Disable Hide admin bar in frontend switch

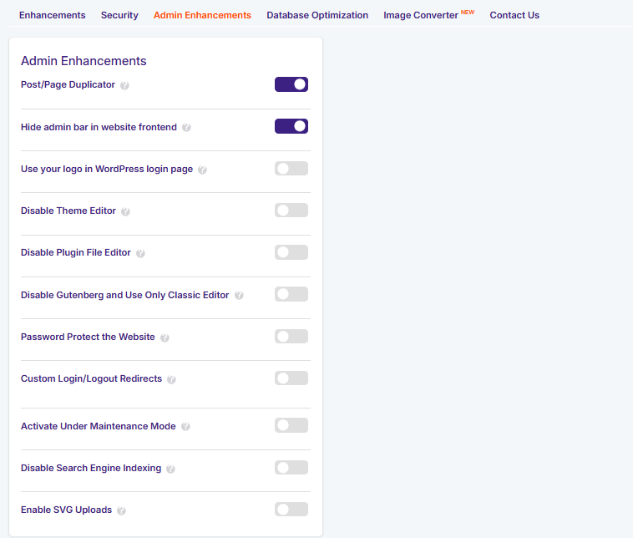(291, 126)
